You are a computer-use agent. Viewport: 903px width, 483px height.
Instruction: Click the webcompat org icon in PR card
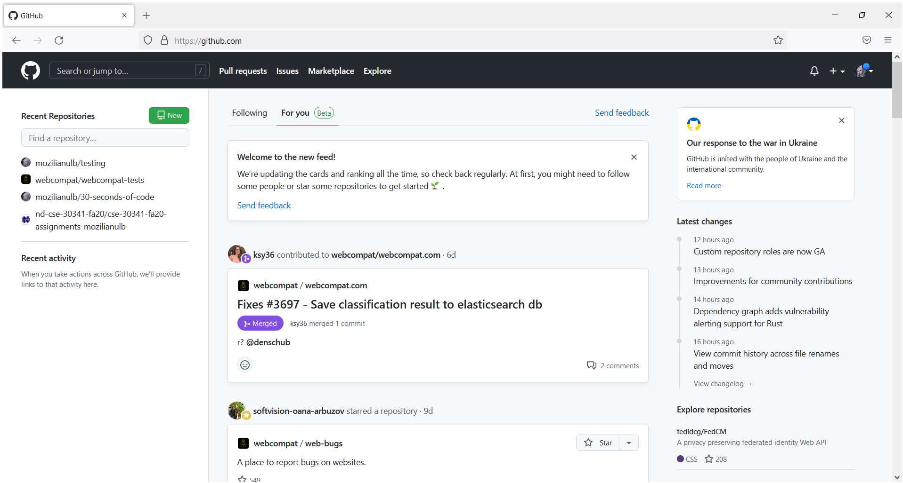[243, 285]
